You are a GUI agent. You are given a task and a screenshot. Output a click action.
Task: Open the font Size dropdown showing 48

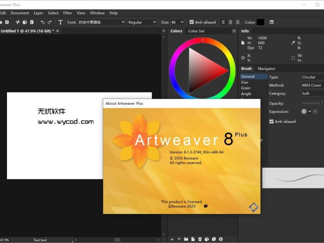click(x=177, y=22)
